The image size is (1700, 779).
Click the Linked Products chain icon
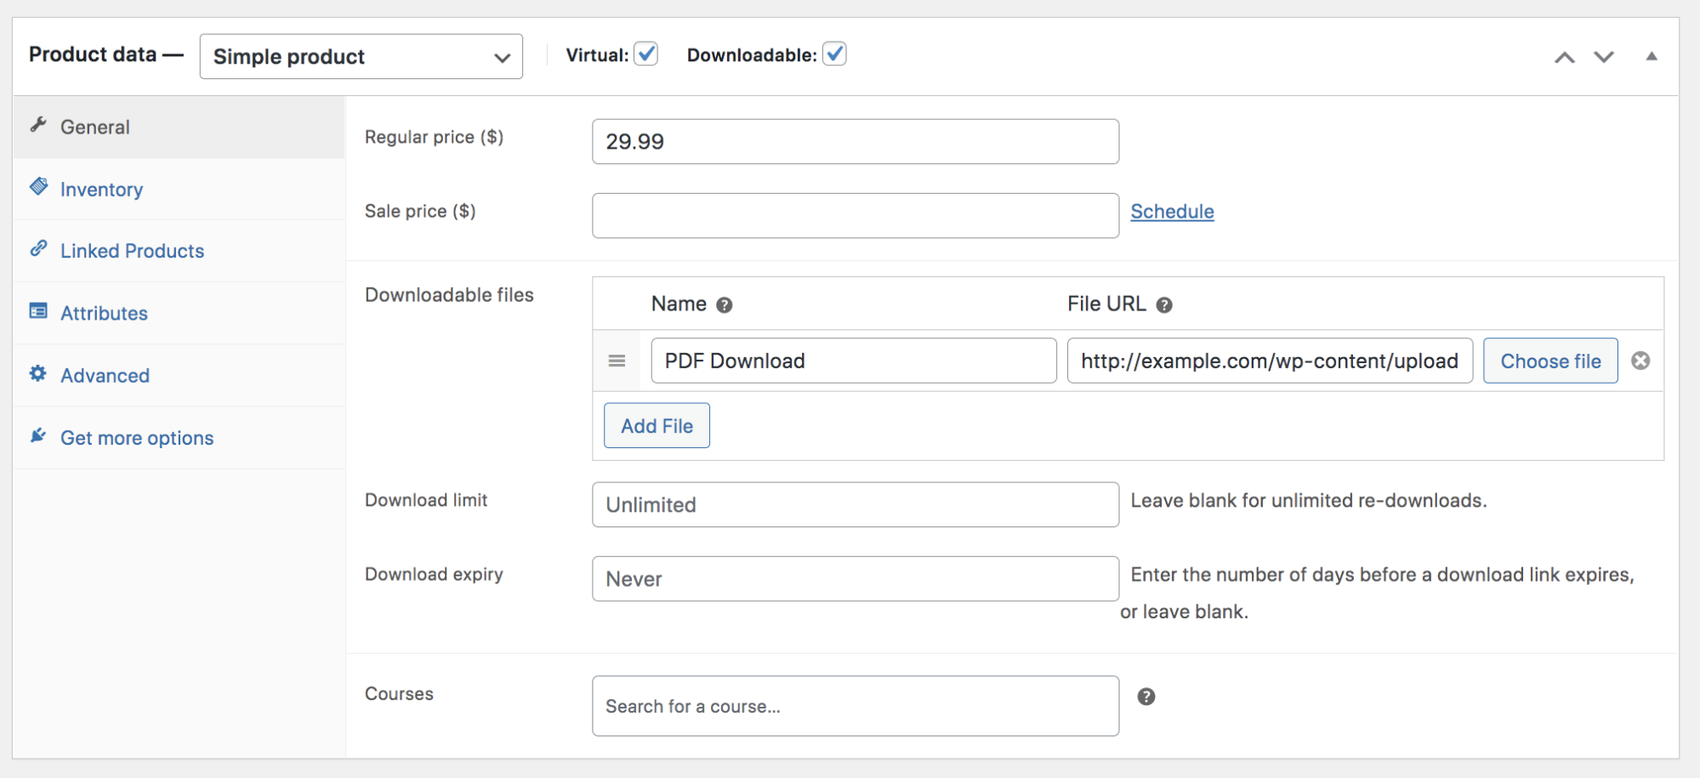coord(37,248)
